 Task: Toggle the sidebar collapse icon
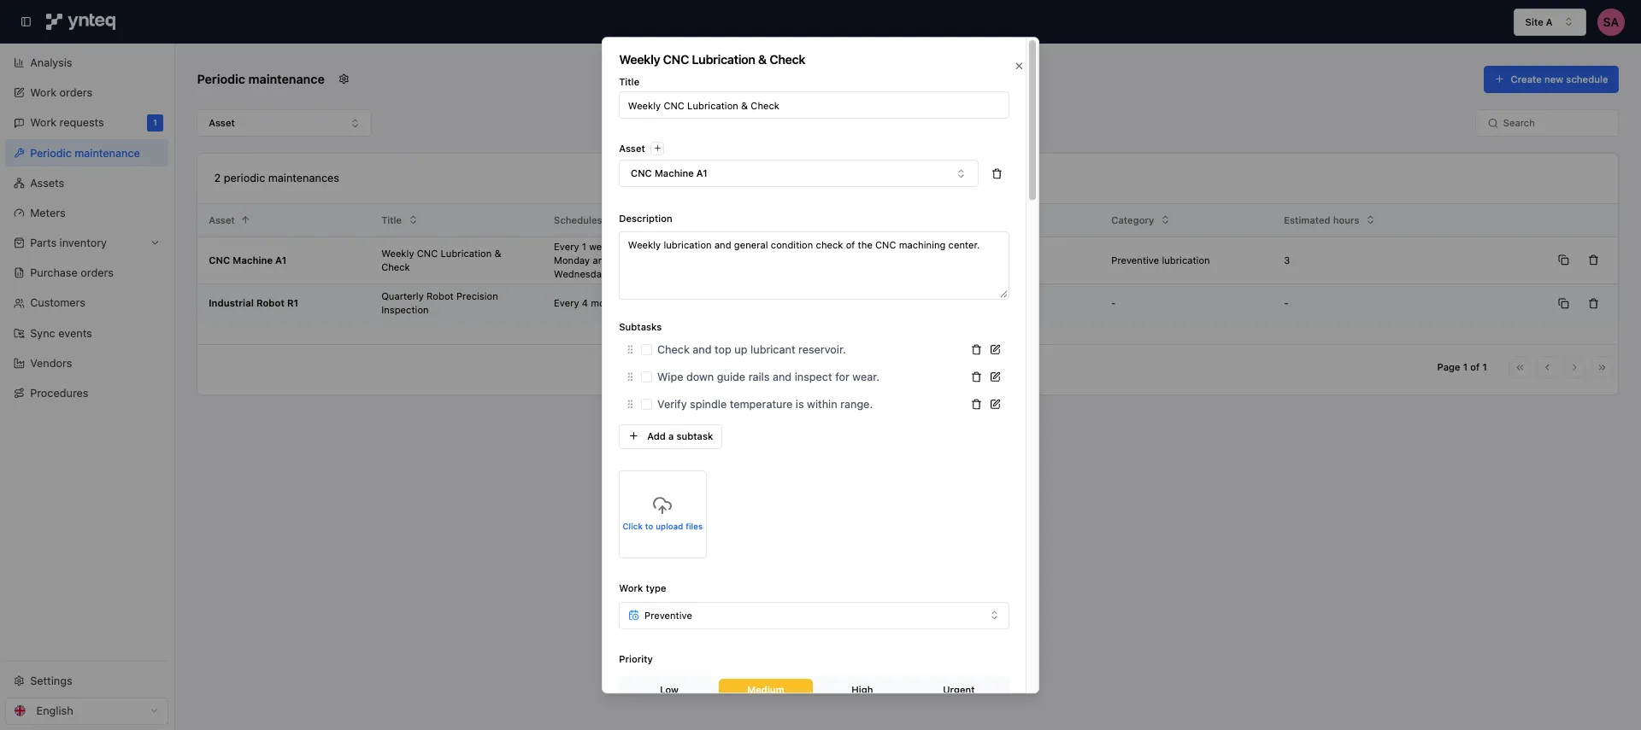click(26, 21)
